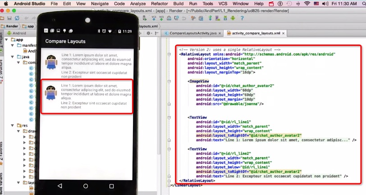Click the project panel gear settings icon
Viewport: 366px width, 195px height.
click(148, 33)
